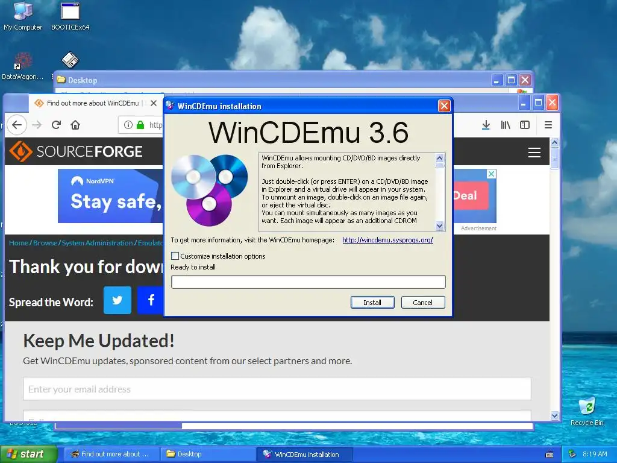Open My Computer desktop icon
Viewport: 617px width, 463px height.
click(x=23, y=16)
